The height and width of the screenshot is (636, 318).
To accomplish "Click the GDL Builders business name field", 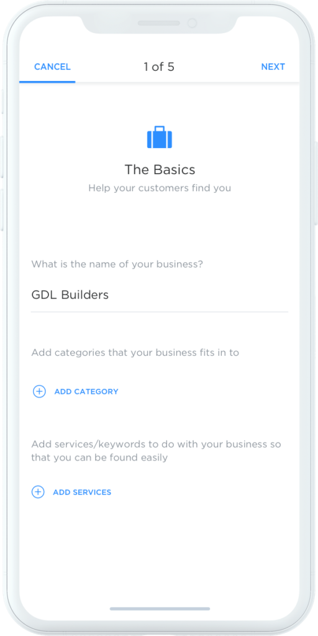I will [x=160, y=295].
